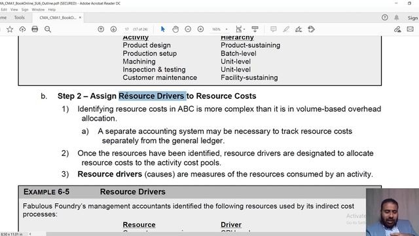Viewport: 419px width, 236px height.
Task: Click the Sign In button
Action: tap(413, 18)
